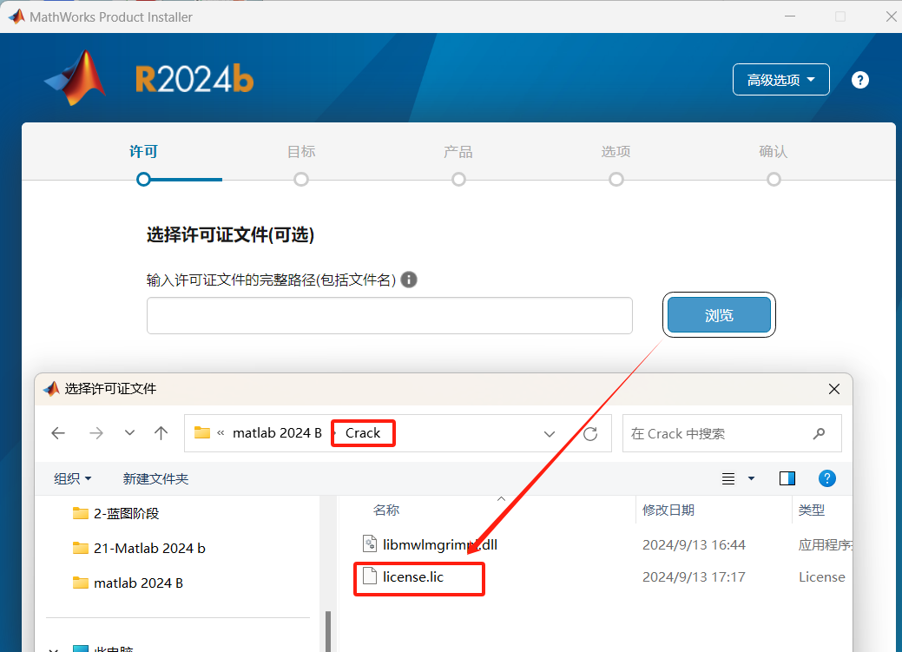Select the 确认 step tab

coord(774,151)
